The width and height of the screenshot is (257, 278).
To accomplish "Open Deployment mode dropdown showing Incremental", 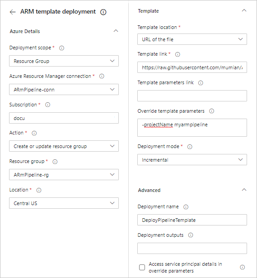I will [x=192, y=160].
